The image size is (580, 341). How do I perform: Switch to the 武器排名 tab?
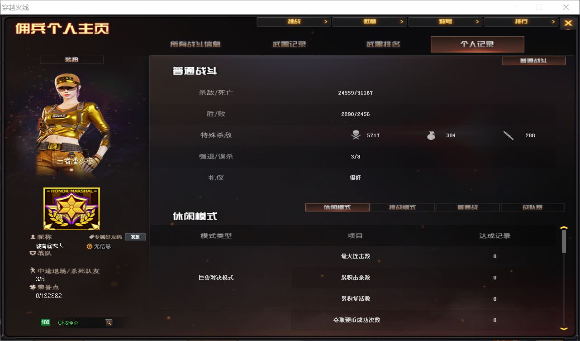click(383, 44)
